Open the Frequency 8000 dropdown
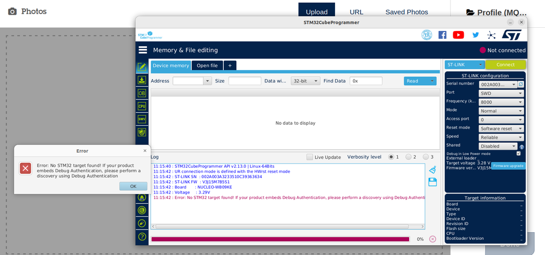Viewport: 545px width, 255px height. tap(501, 102)
